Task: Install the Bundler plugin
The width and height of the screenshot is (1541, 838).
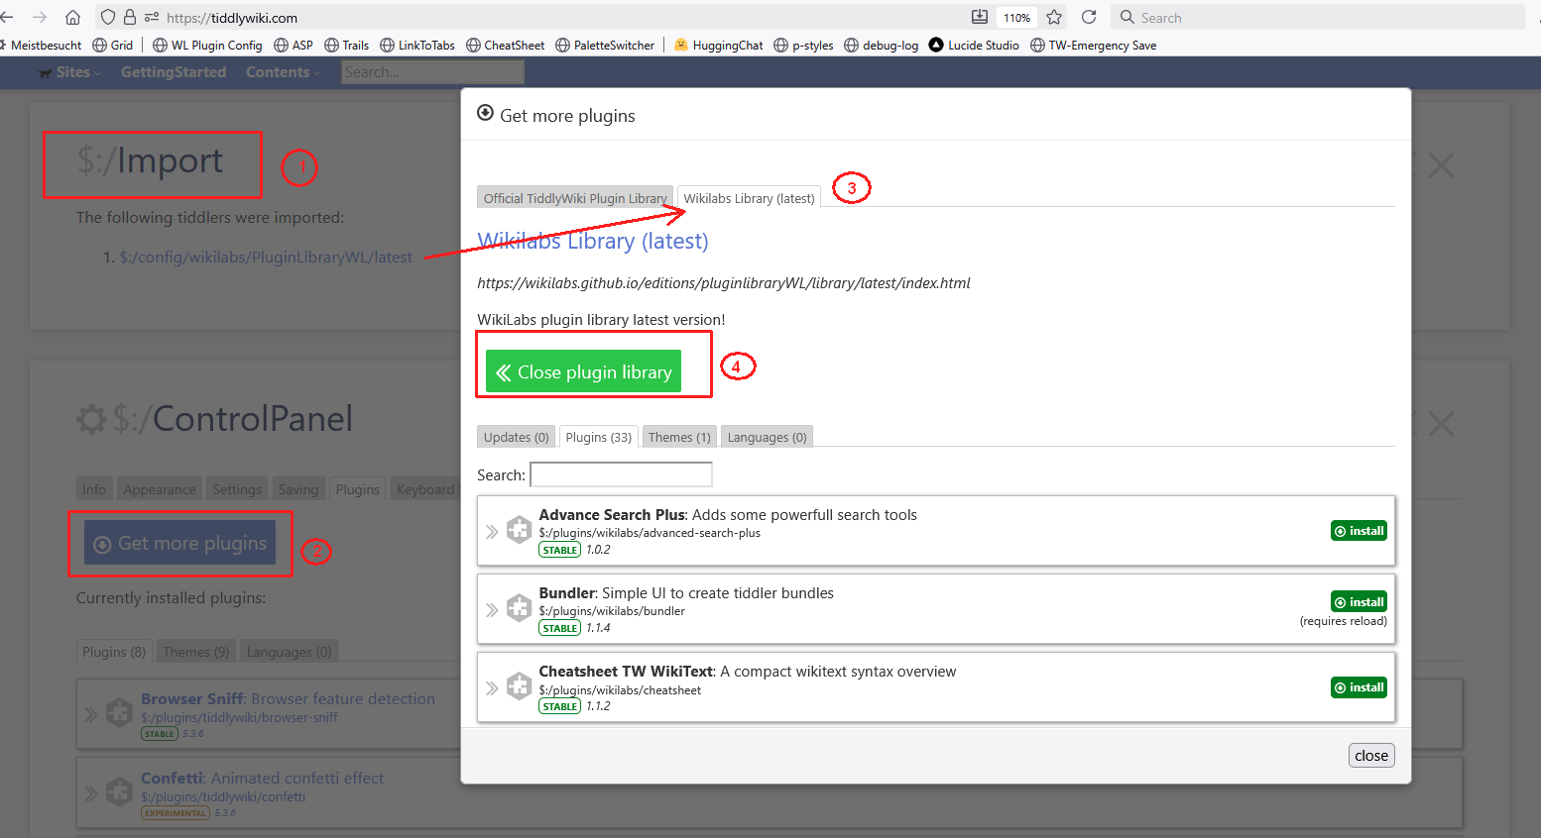Action: pos(1359,601)
